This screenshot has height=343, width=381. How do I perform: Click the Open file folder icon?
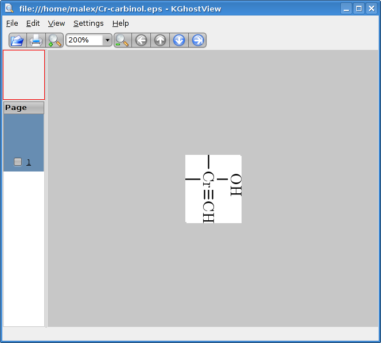(17, 40)
